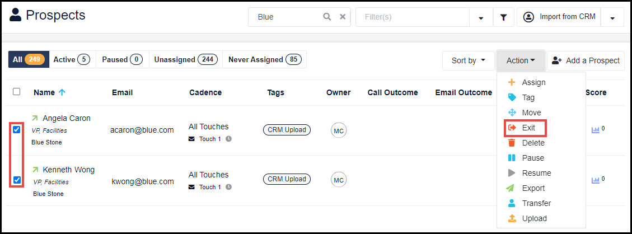Toggle the select-all header checkbox
This screenshot has width=632, height=234.
coord(17,92)
